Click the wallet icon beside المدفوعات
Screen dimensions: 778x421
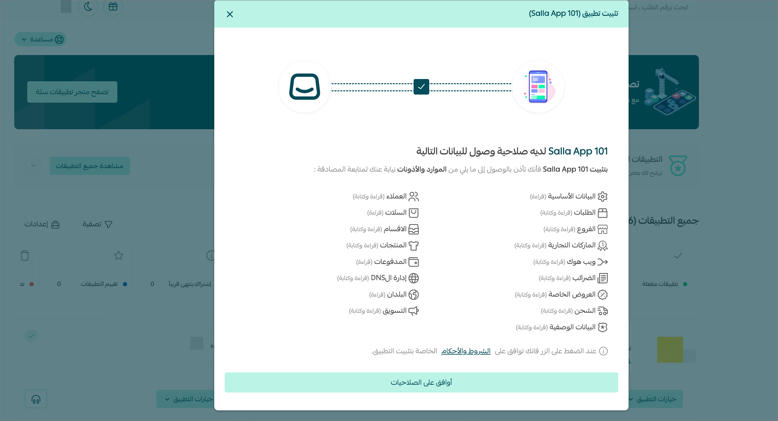pyautogui.click(x=414, y=262)
